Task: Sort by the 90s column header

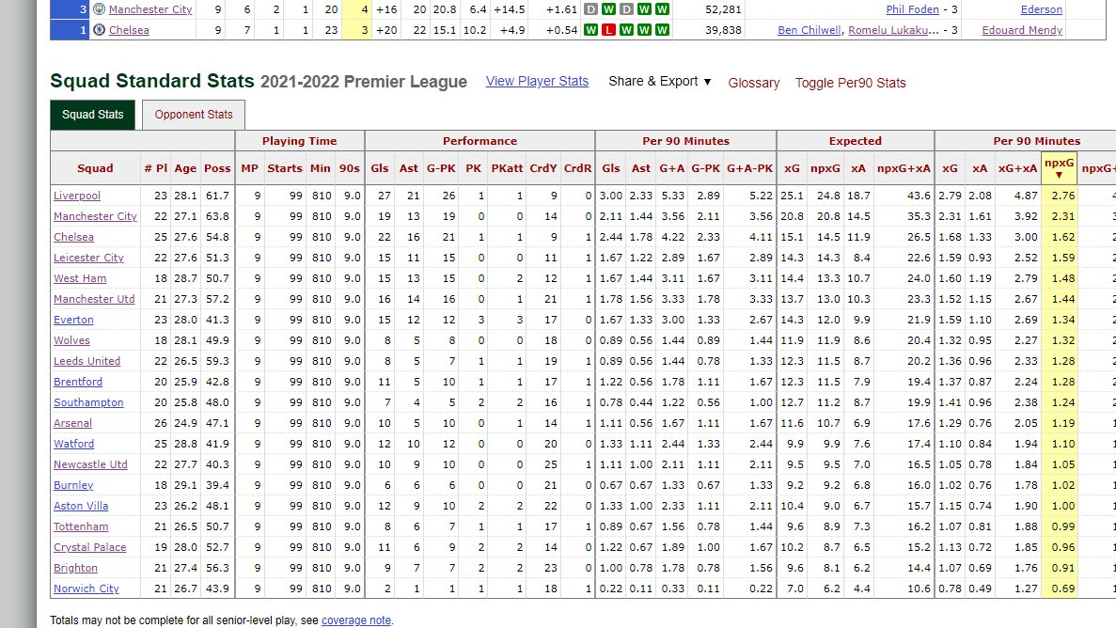Action: click(350, 168)
